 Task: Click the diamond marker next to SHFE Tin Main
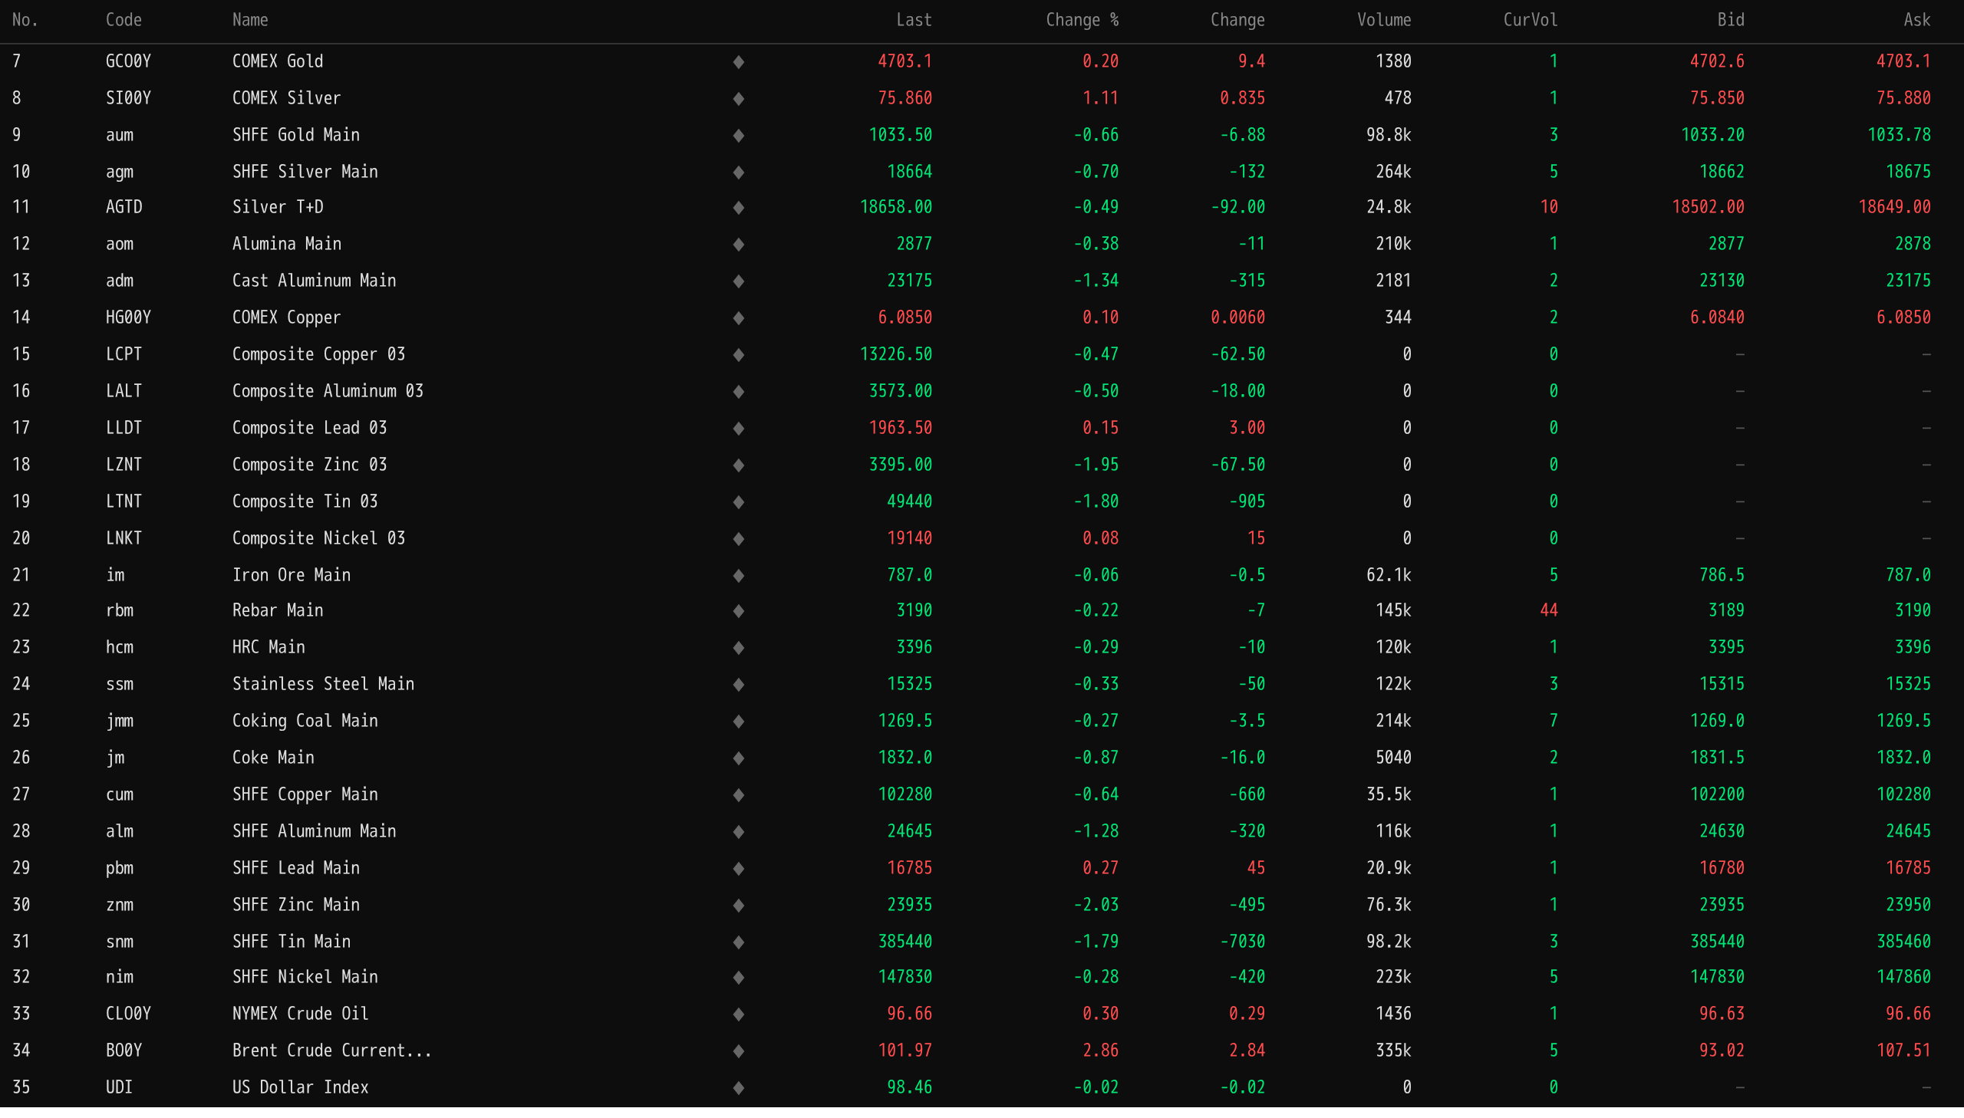coord(738,942)
